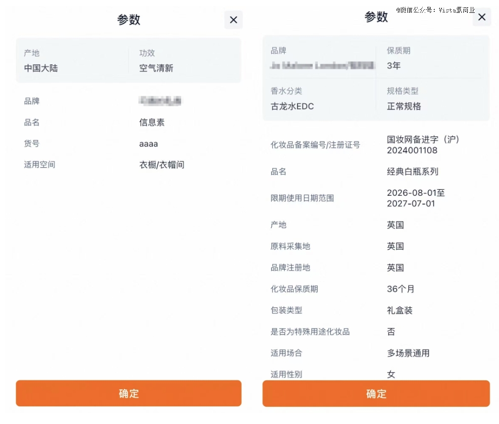Tap the 3年 shelf life value
This screenshot has width=499, height=424.
tap(394, 66)
